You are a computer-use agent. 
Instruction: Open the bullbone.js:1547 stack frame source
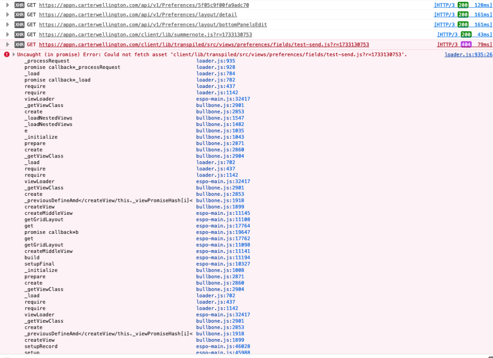(x=220, y=118)
